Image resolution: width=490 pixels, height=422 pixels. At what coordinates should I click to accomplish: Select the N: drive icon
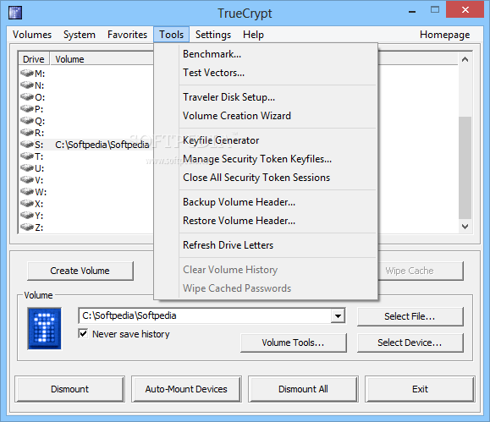27,85
